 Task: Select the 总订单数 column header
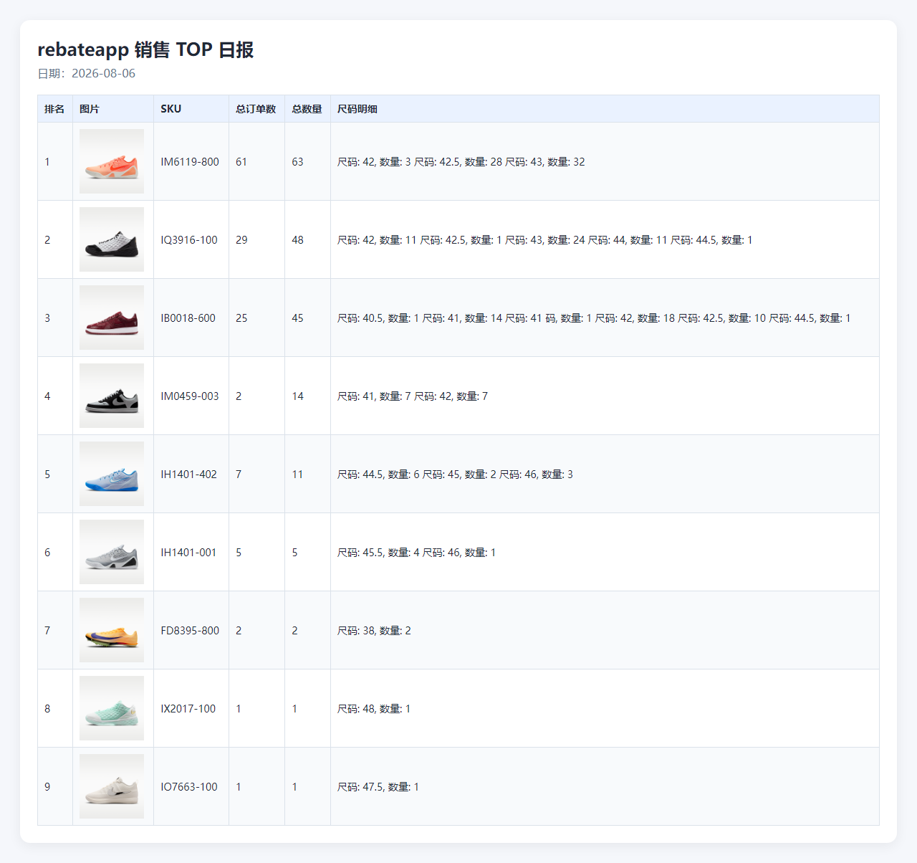256,109
